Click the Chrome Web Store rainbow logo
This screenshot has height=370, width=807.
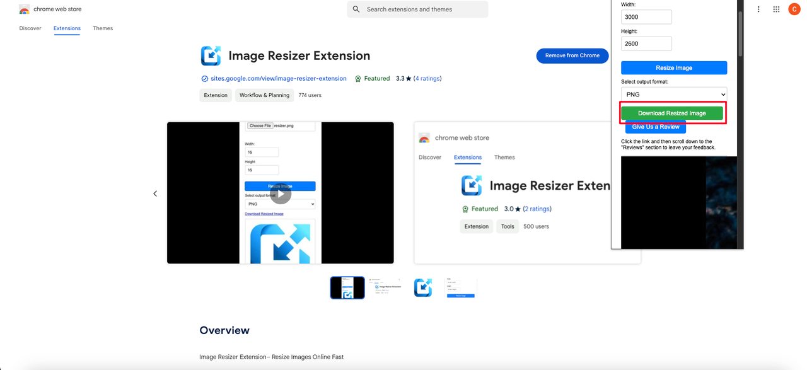[25, 9]
